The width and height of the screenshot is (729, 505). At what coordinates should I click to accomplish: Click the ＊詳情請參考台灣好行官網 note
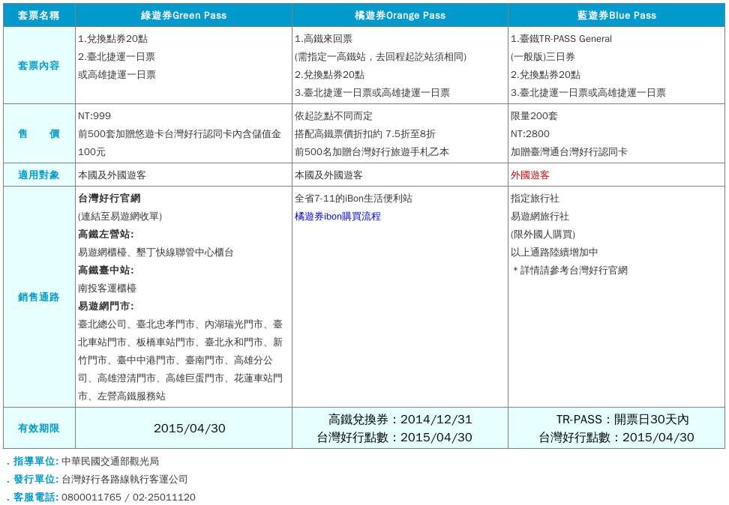coord(569,270)
